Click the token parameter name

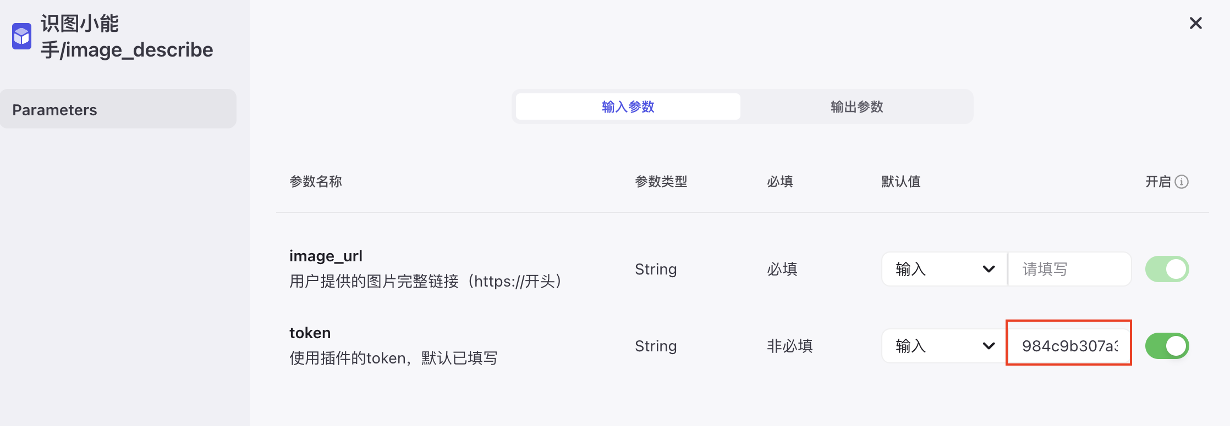(x=310, y=333)
